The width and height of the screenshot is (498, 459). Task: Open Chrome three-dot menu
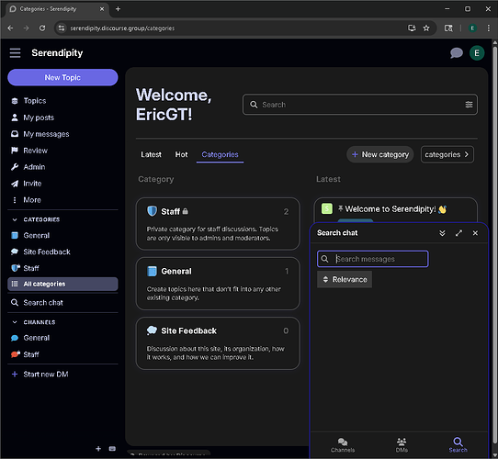click(488, 28)
